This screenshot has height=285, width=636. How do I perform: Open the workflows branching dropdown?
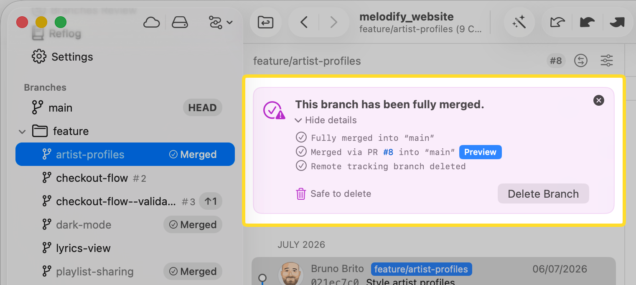pos(220,22)
